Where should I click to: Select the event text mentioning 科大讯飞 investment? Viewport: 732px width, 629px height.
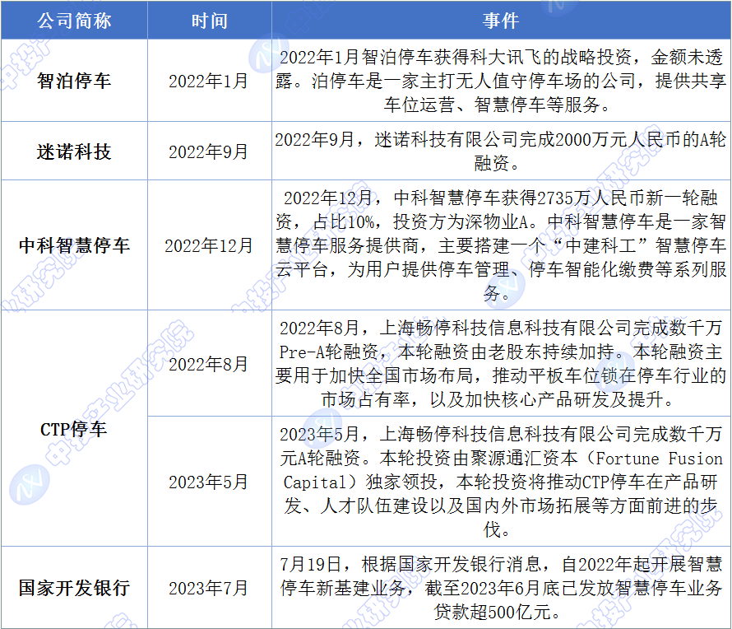[x=500, y=81]
